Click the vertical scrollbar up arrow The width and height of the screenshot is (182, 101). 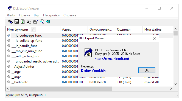[x=175, y=29]
